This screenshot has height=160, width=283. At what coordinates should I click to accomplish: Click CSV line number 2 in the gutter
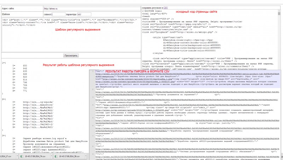pyautogui.click(x=93, y=90)
